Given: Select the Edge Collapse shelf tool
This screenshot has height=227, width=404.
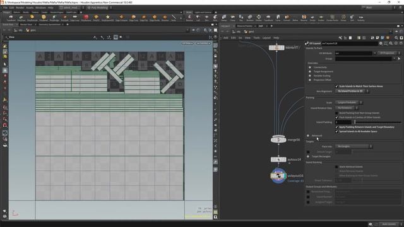Looking at the screenshot, I should [x=121, y=18].
